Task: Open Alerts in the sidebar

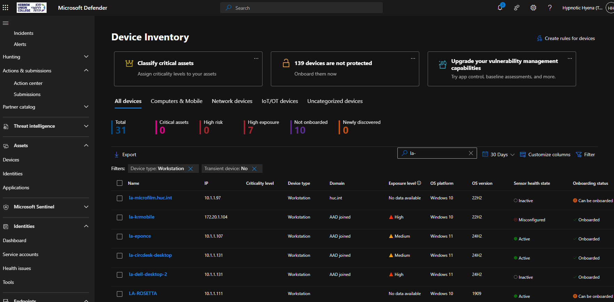Action: click(x=20, y=44)
